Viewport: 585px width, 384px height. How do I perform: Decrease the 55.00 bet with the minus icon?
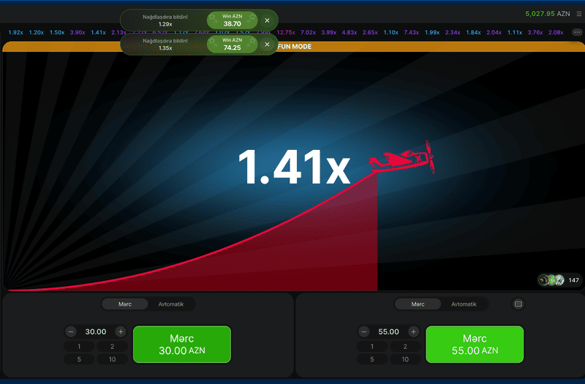(363, 331)
